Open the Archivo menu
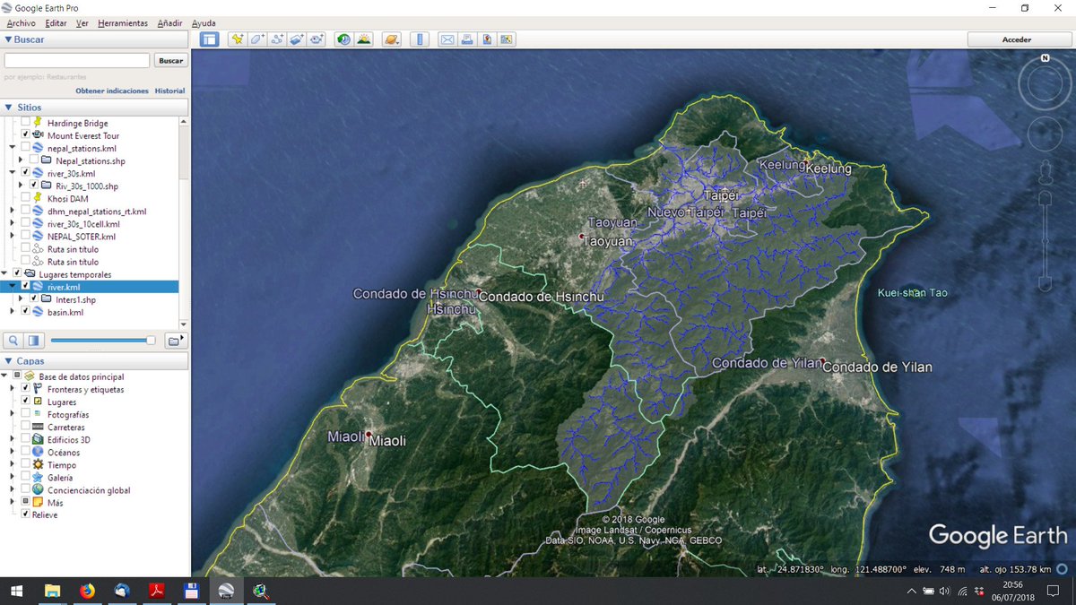This screenshot has height=605, width=1076. [22, 23]
